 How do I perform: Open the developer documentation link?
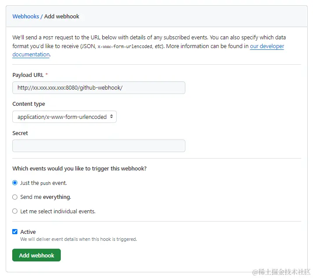click(267, 46)
